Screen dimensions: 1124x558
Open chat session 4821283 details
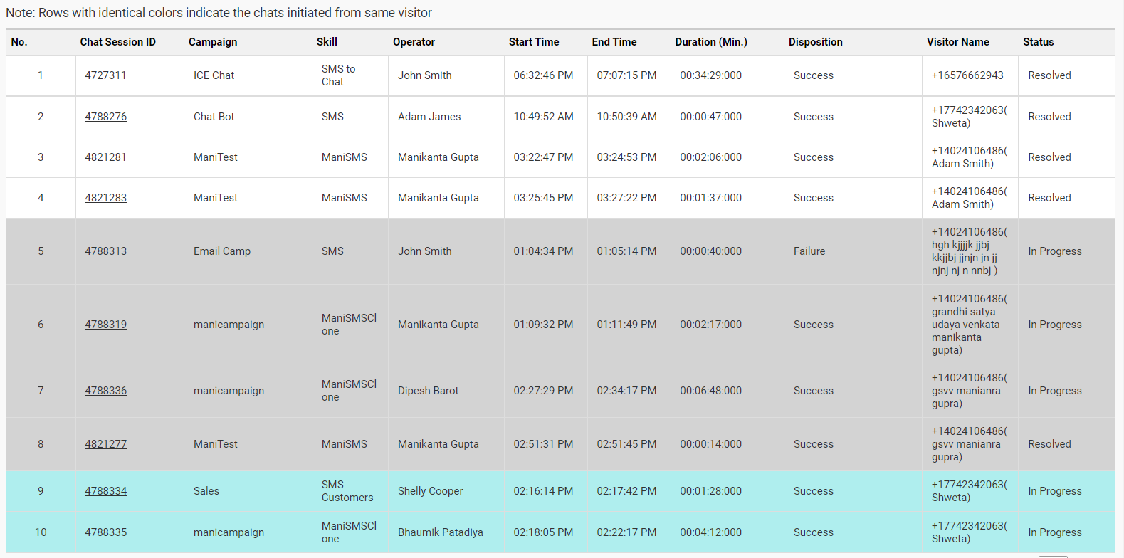pos(105,198)
